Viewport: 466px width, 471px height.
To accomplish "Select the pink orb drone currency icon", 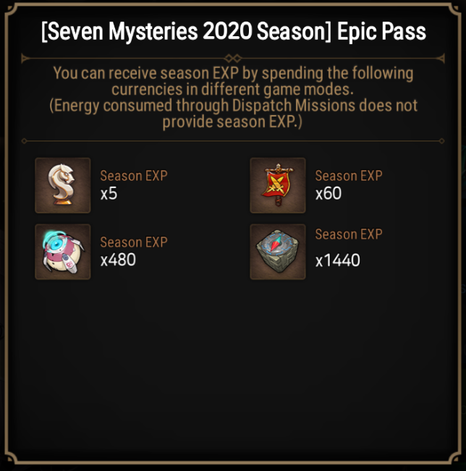I will point(63,252).
